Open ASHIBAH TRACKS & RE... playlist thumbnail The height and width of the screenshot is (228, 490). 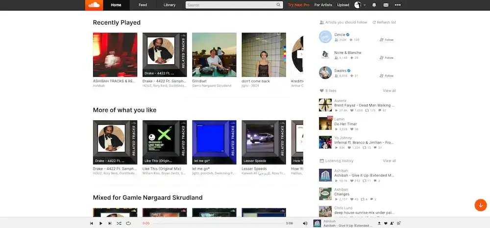[x=115, y=55]
